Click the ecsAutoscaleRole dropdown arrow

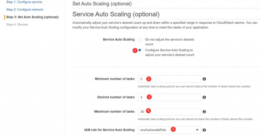click(197, 130)
